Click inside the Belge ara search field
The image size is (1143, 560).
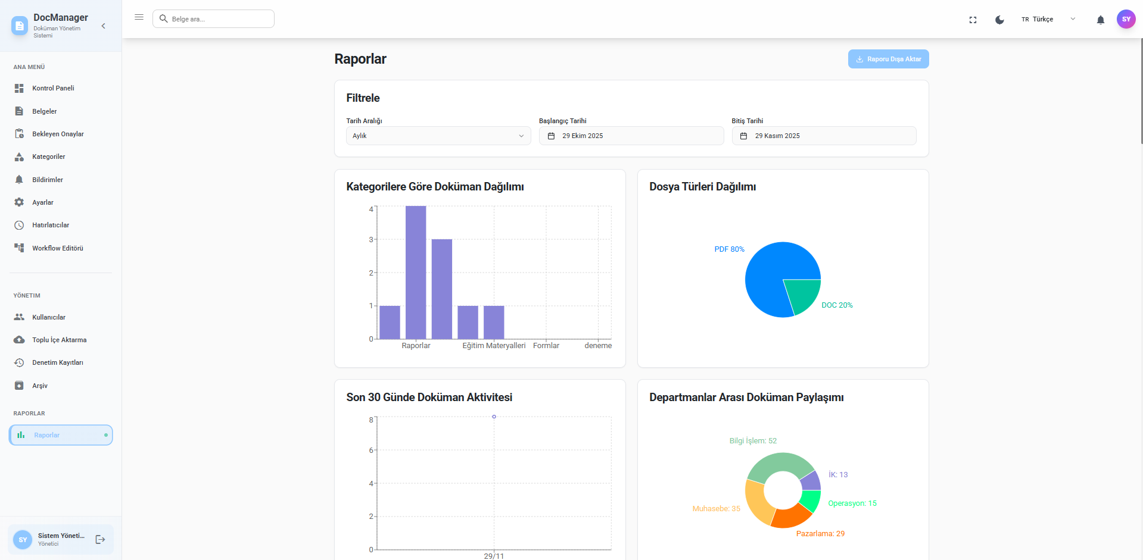point(213,18)
